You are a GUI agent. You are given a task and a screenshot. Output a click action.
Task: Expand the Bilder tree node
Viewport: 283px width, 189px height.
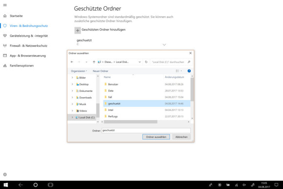[x=72, y=78]
